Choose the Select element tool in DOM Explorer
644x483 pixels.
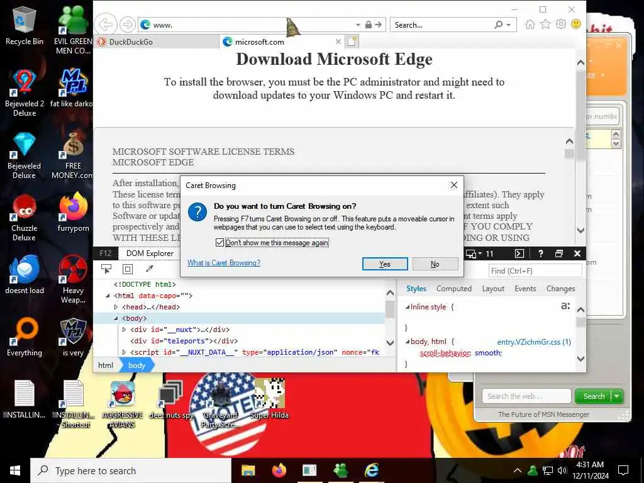coord(106,269)
